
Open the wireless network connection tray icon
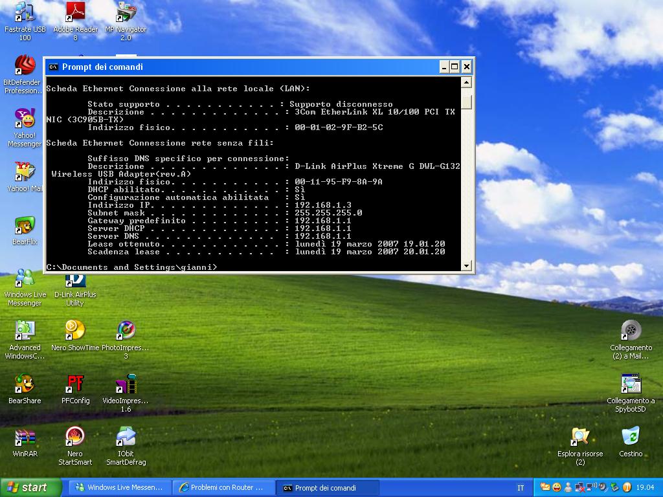(x=592, y=487)
